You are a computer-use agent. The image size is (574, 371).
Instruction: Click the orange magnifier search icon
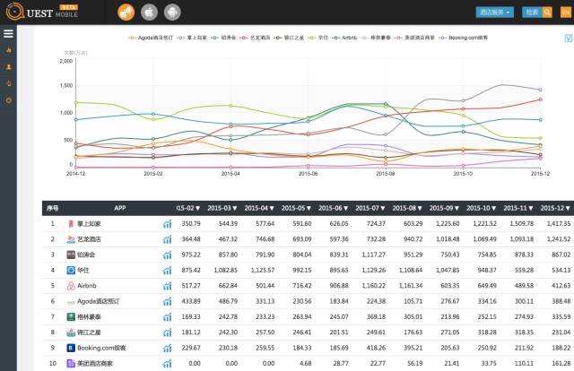pyautogui.click(x=547, y=12)
